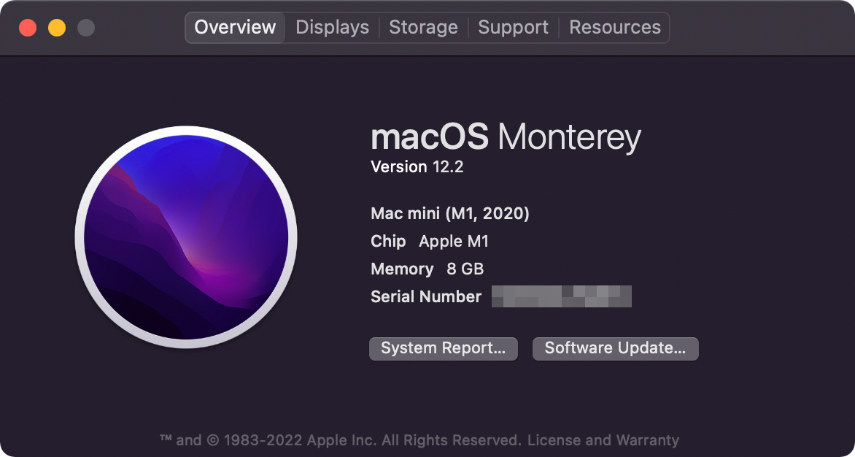Click the macOS Monterey title
The image size is (855, 457).
(x=506, y=137)
